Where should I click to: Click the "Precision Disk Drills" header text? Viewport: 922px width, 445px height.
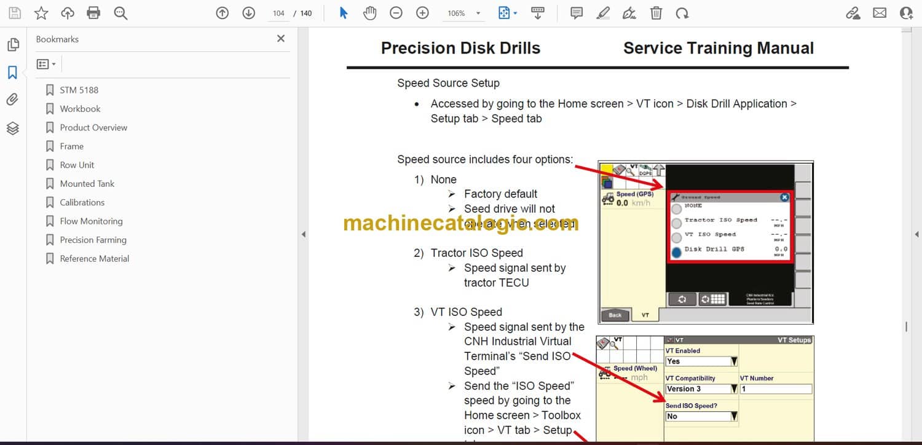click(461, 48)
